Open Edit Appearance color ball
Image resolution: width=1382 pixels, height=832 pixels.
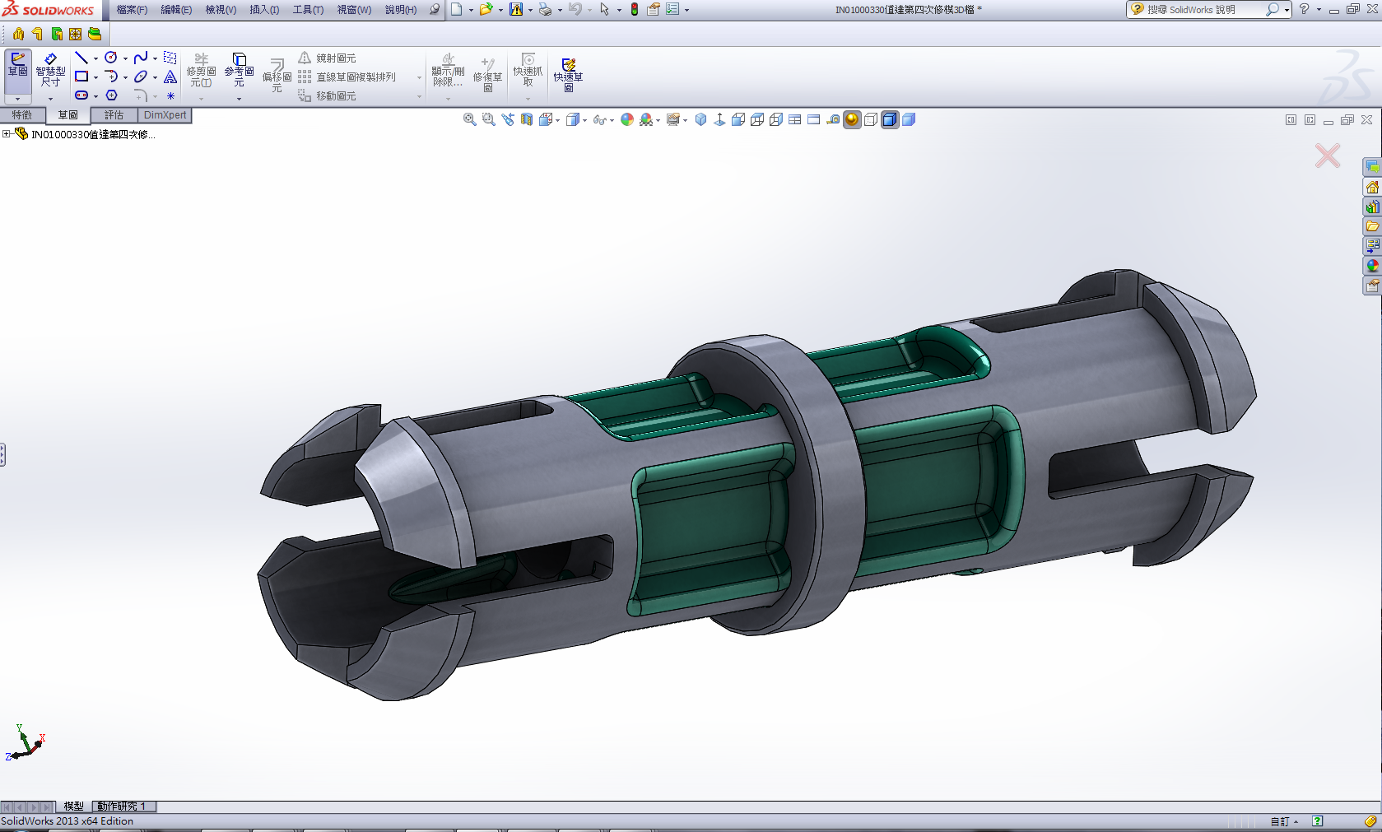point(627,119)
